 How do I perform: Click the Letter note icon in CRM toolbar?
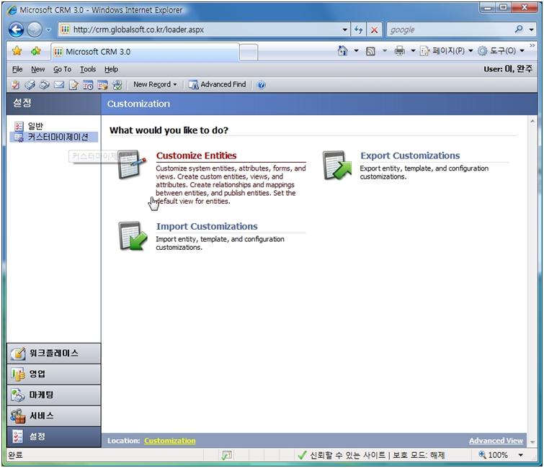(x=73, y=84)
